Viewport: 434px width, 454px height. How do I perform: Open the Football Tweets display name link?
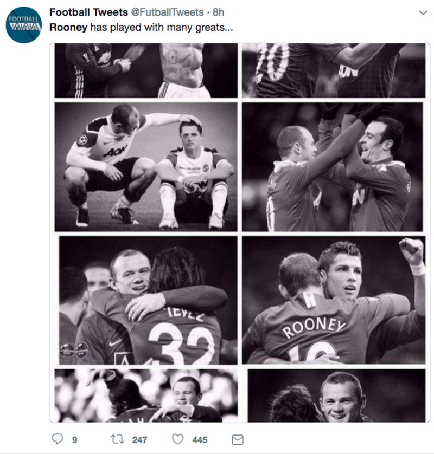[88, 12]
